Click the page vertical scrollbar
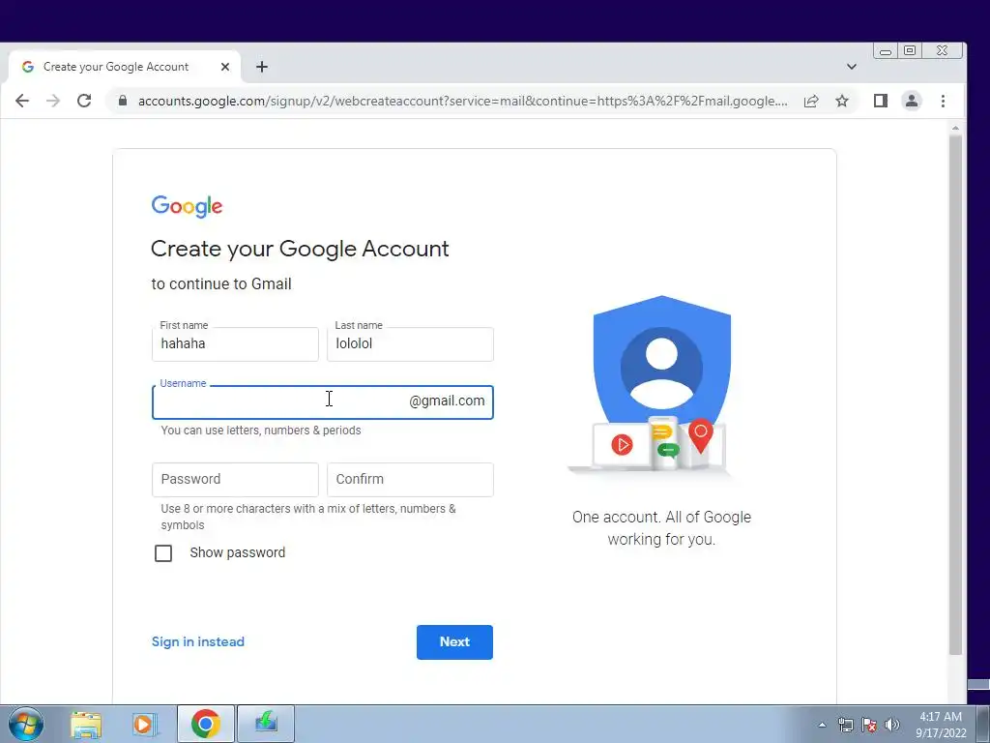 coord(955,395)
